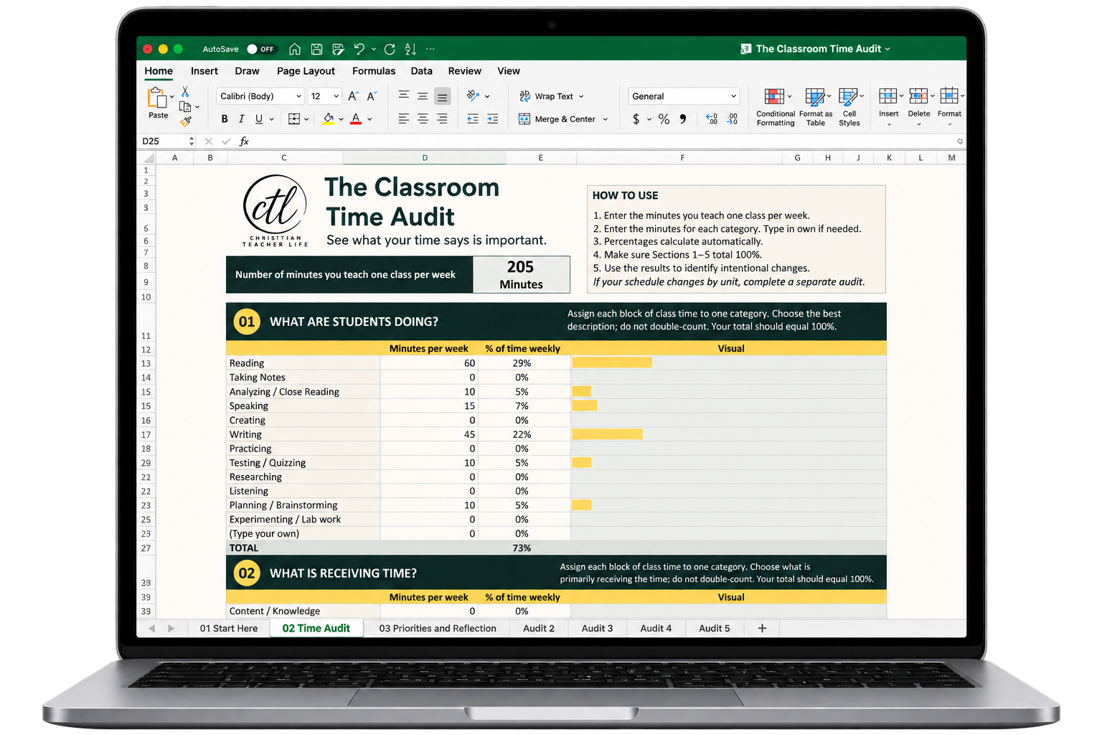This screenshot has width=1102, height=735.
Task: Undo the last action
Action: click(x=359, y=49)
